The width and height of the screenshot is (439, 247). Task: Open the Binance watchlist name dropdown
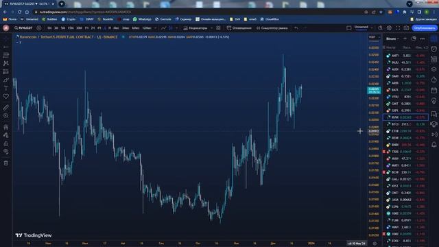tap(392, 38)
